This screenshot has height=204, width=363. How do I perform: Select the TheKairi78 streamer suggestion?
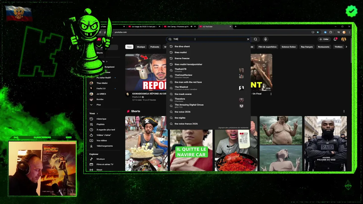pyautogui.click(x=208, y=70)
